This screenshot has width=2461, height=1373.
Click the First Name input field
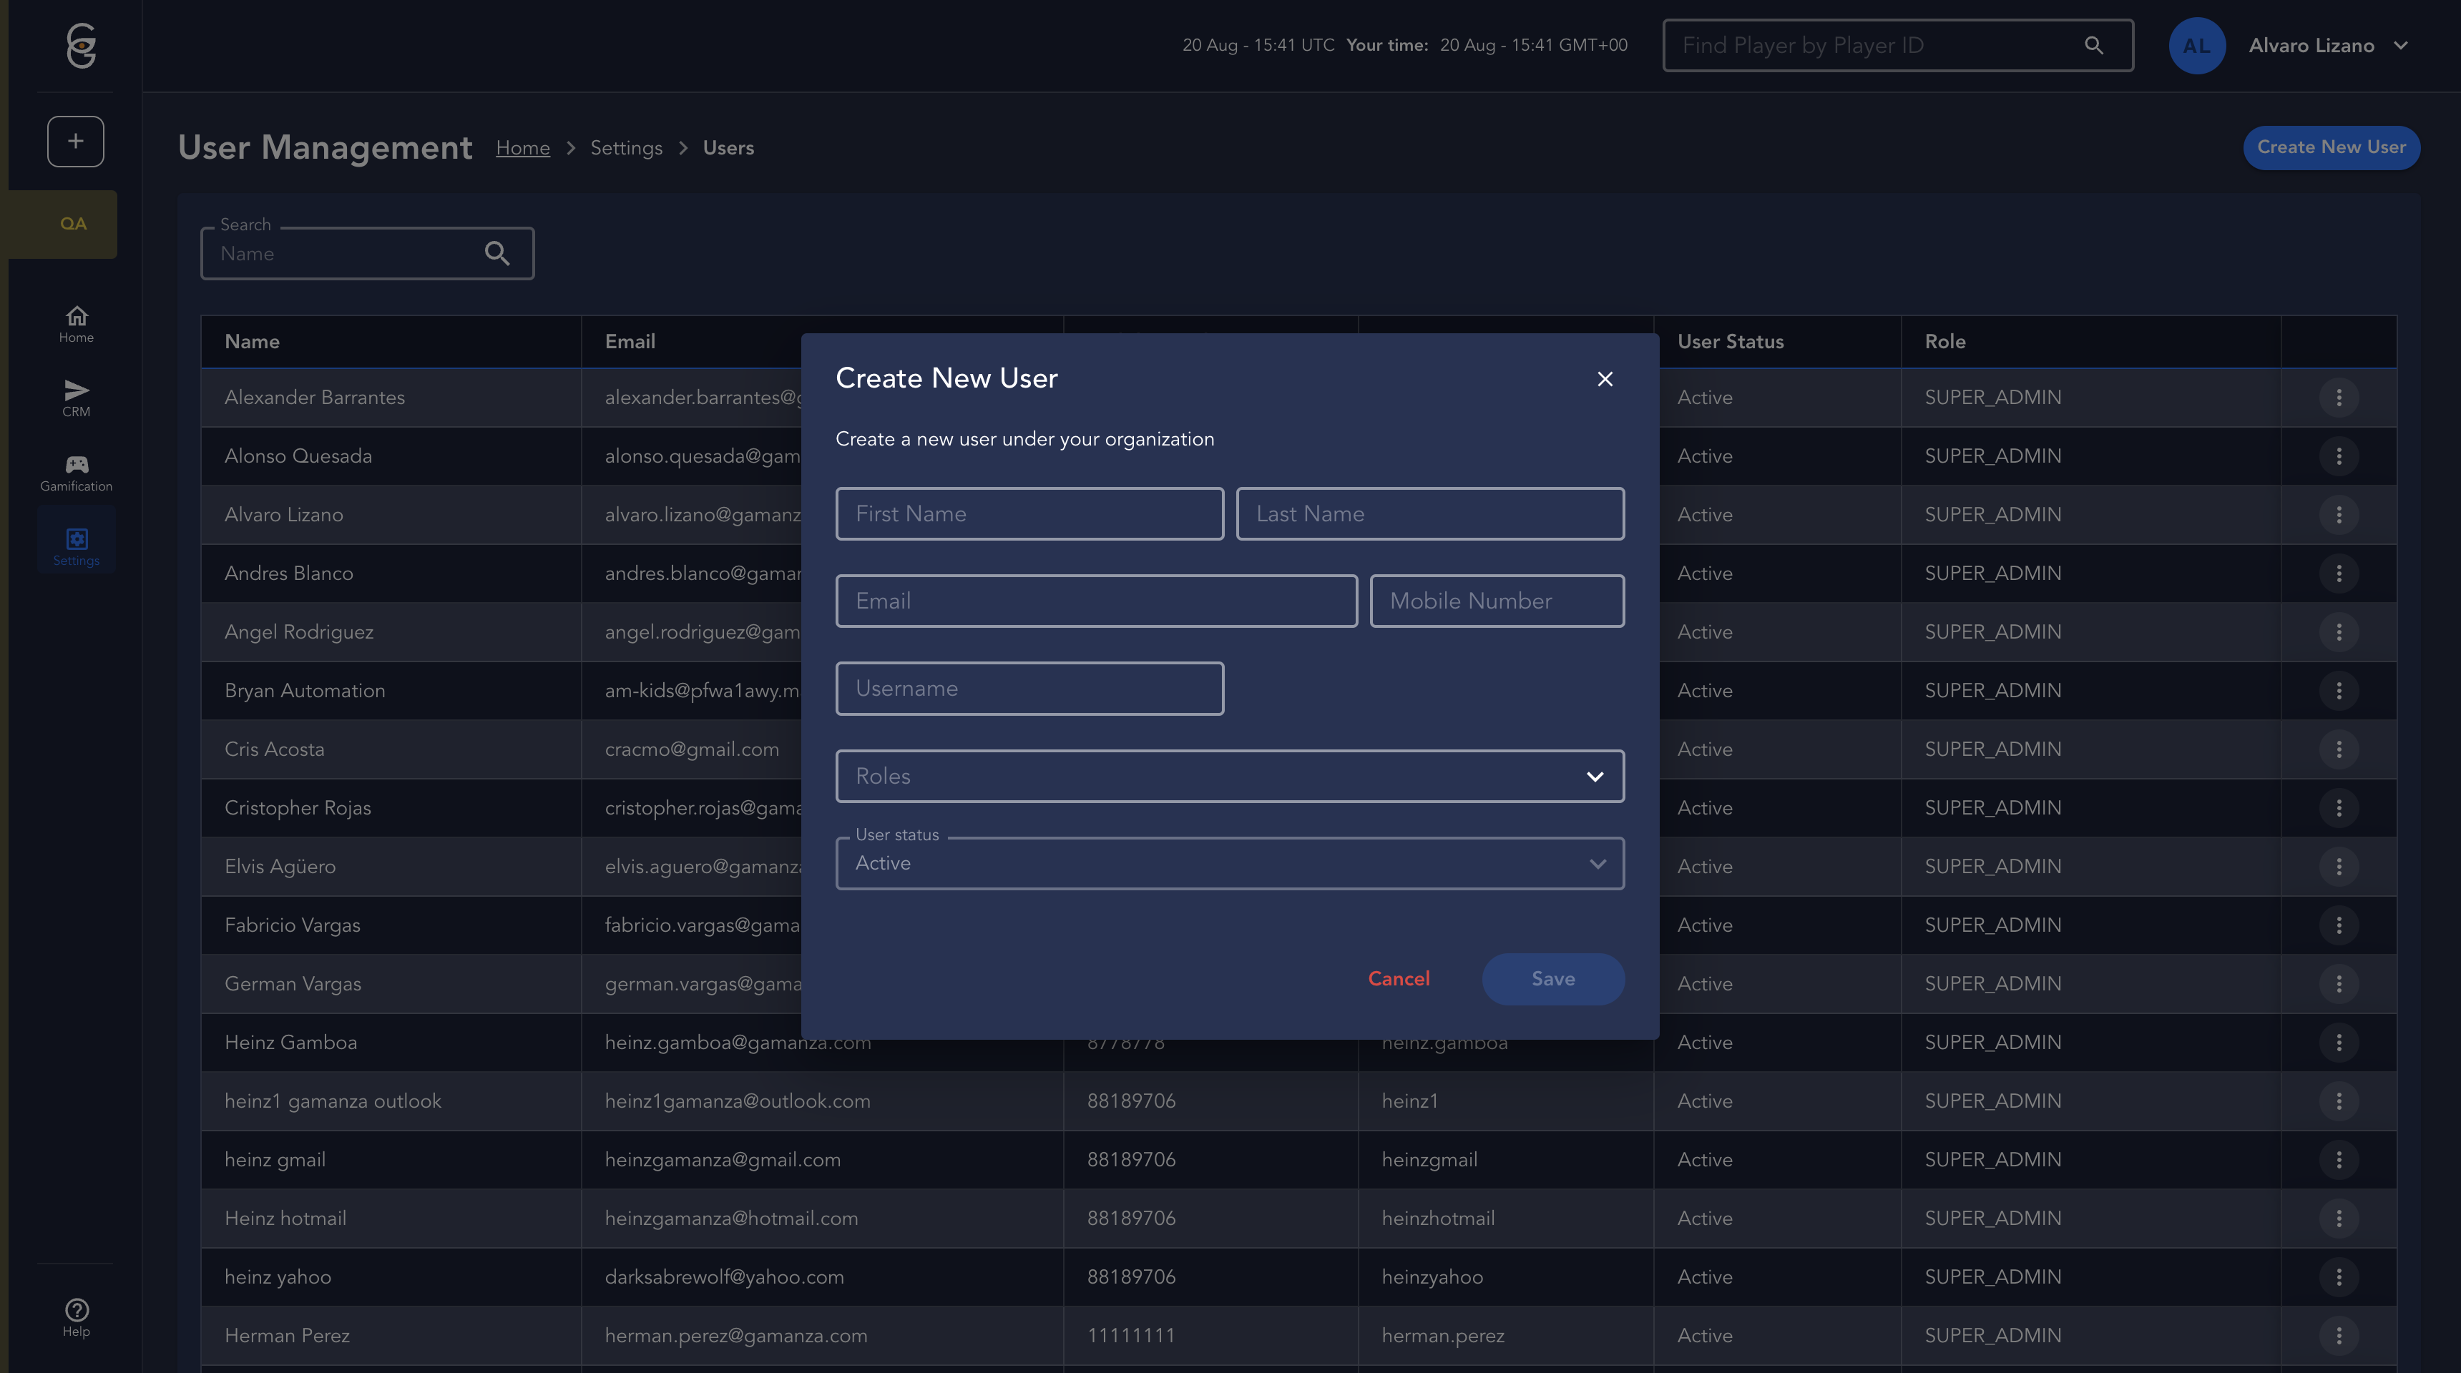point(1029,513)
